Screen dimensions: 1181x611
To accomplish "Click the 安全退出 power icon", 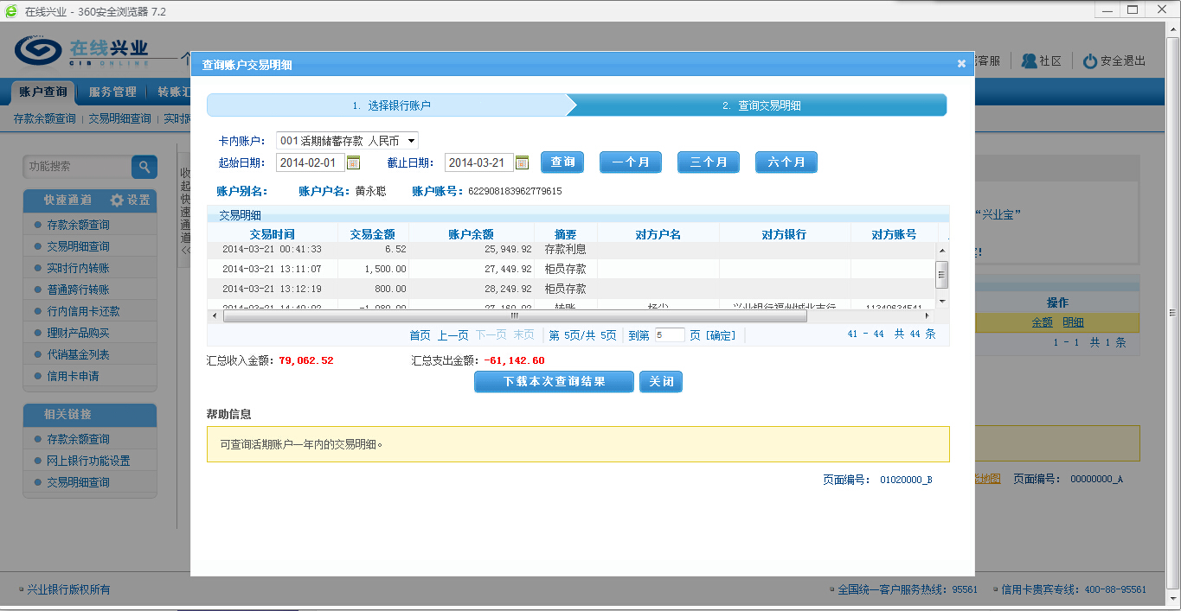I will point(1090,61).
